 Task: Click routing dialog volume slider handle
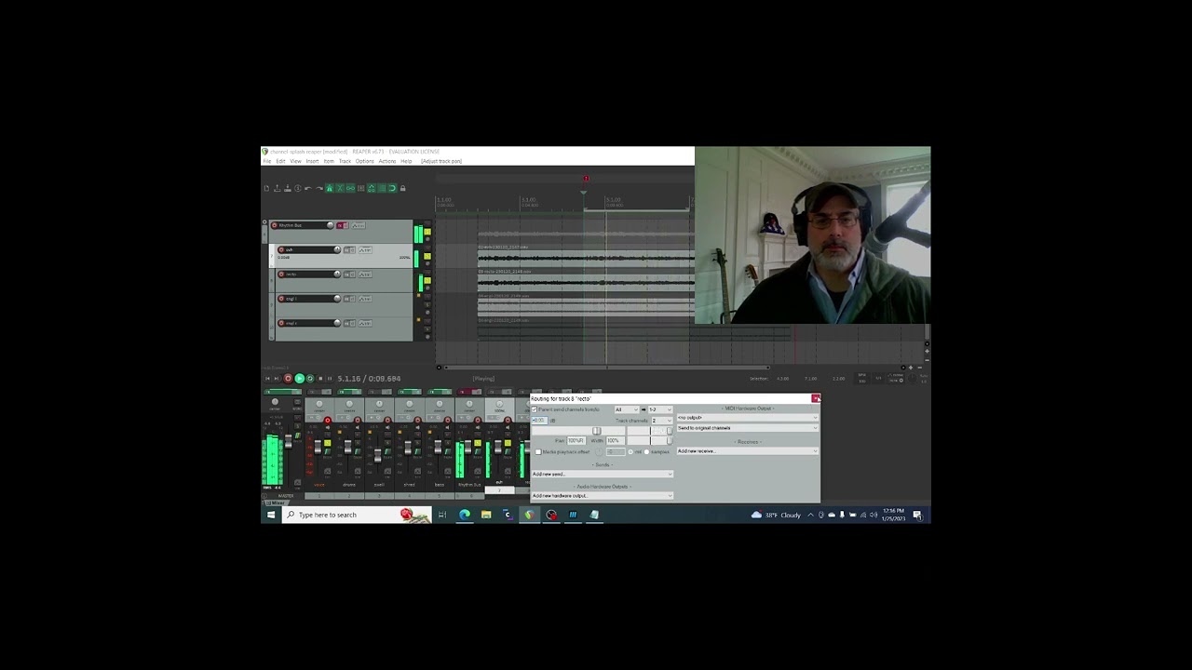coord(597,431)
